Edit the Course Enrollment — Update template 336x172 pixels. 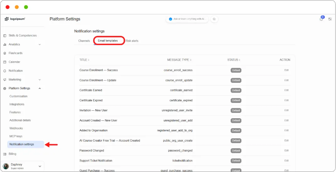(286, 80)
